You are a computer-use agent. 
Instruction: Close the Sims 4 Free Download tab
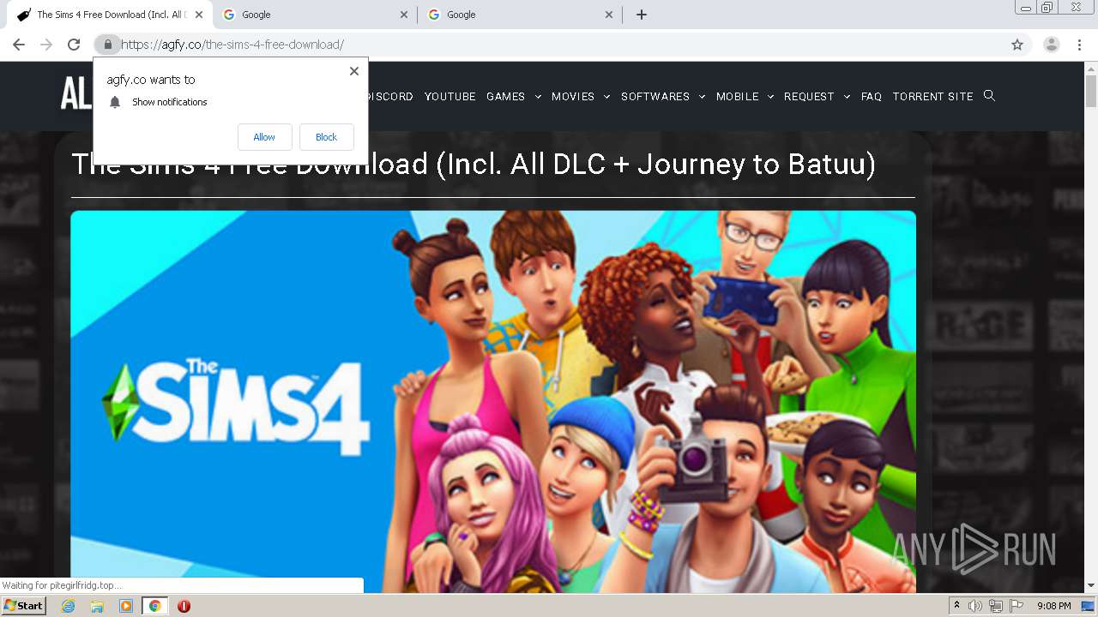(x=199, y=15)
